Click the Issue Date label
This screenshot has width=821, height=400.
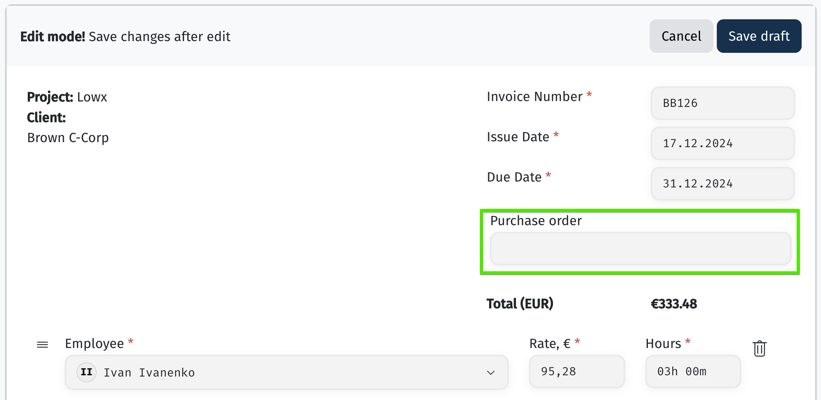click(518, 137)
